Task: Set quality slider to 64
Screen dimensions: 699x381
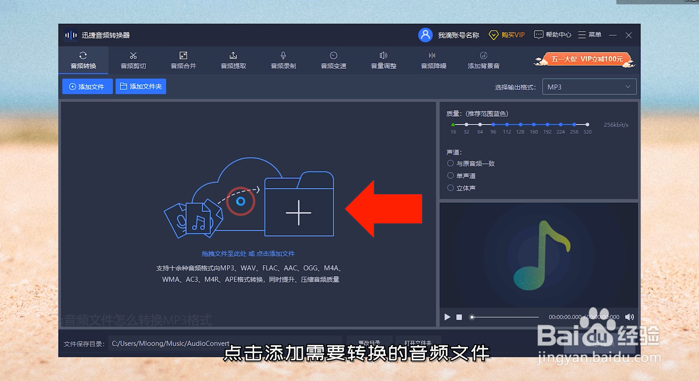Action: 480,125
